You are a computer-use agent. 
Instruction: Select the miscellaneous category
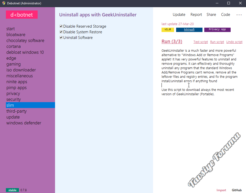(20, 76)
